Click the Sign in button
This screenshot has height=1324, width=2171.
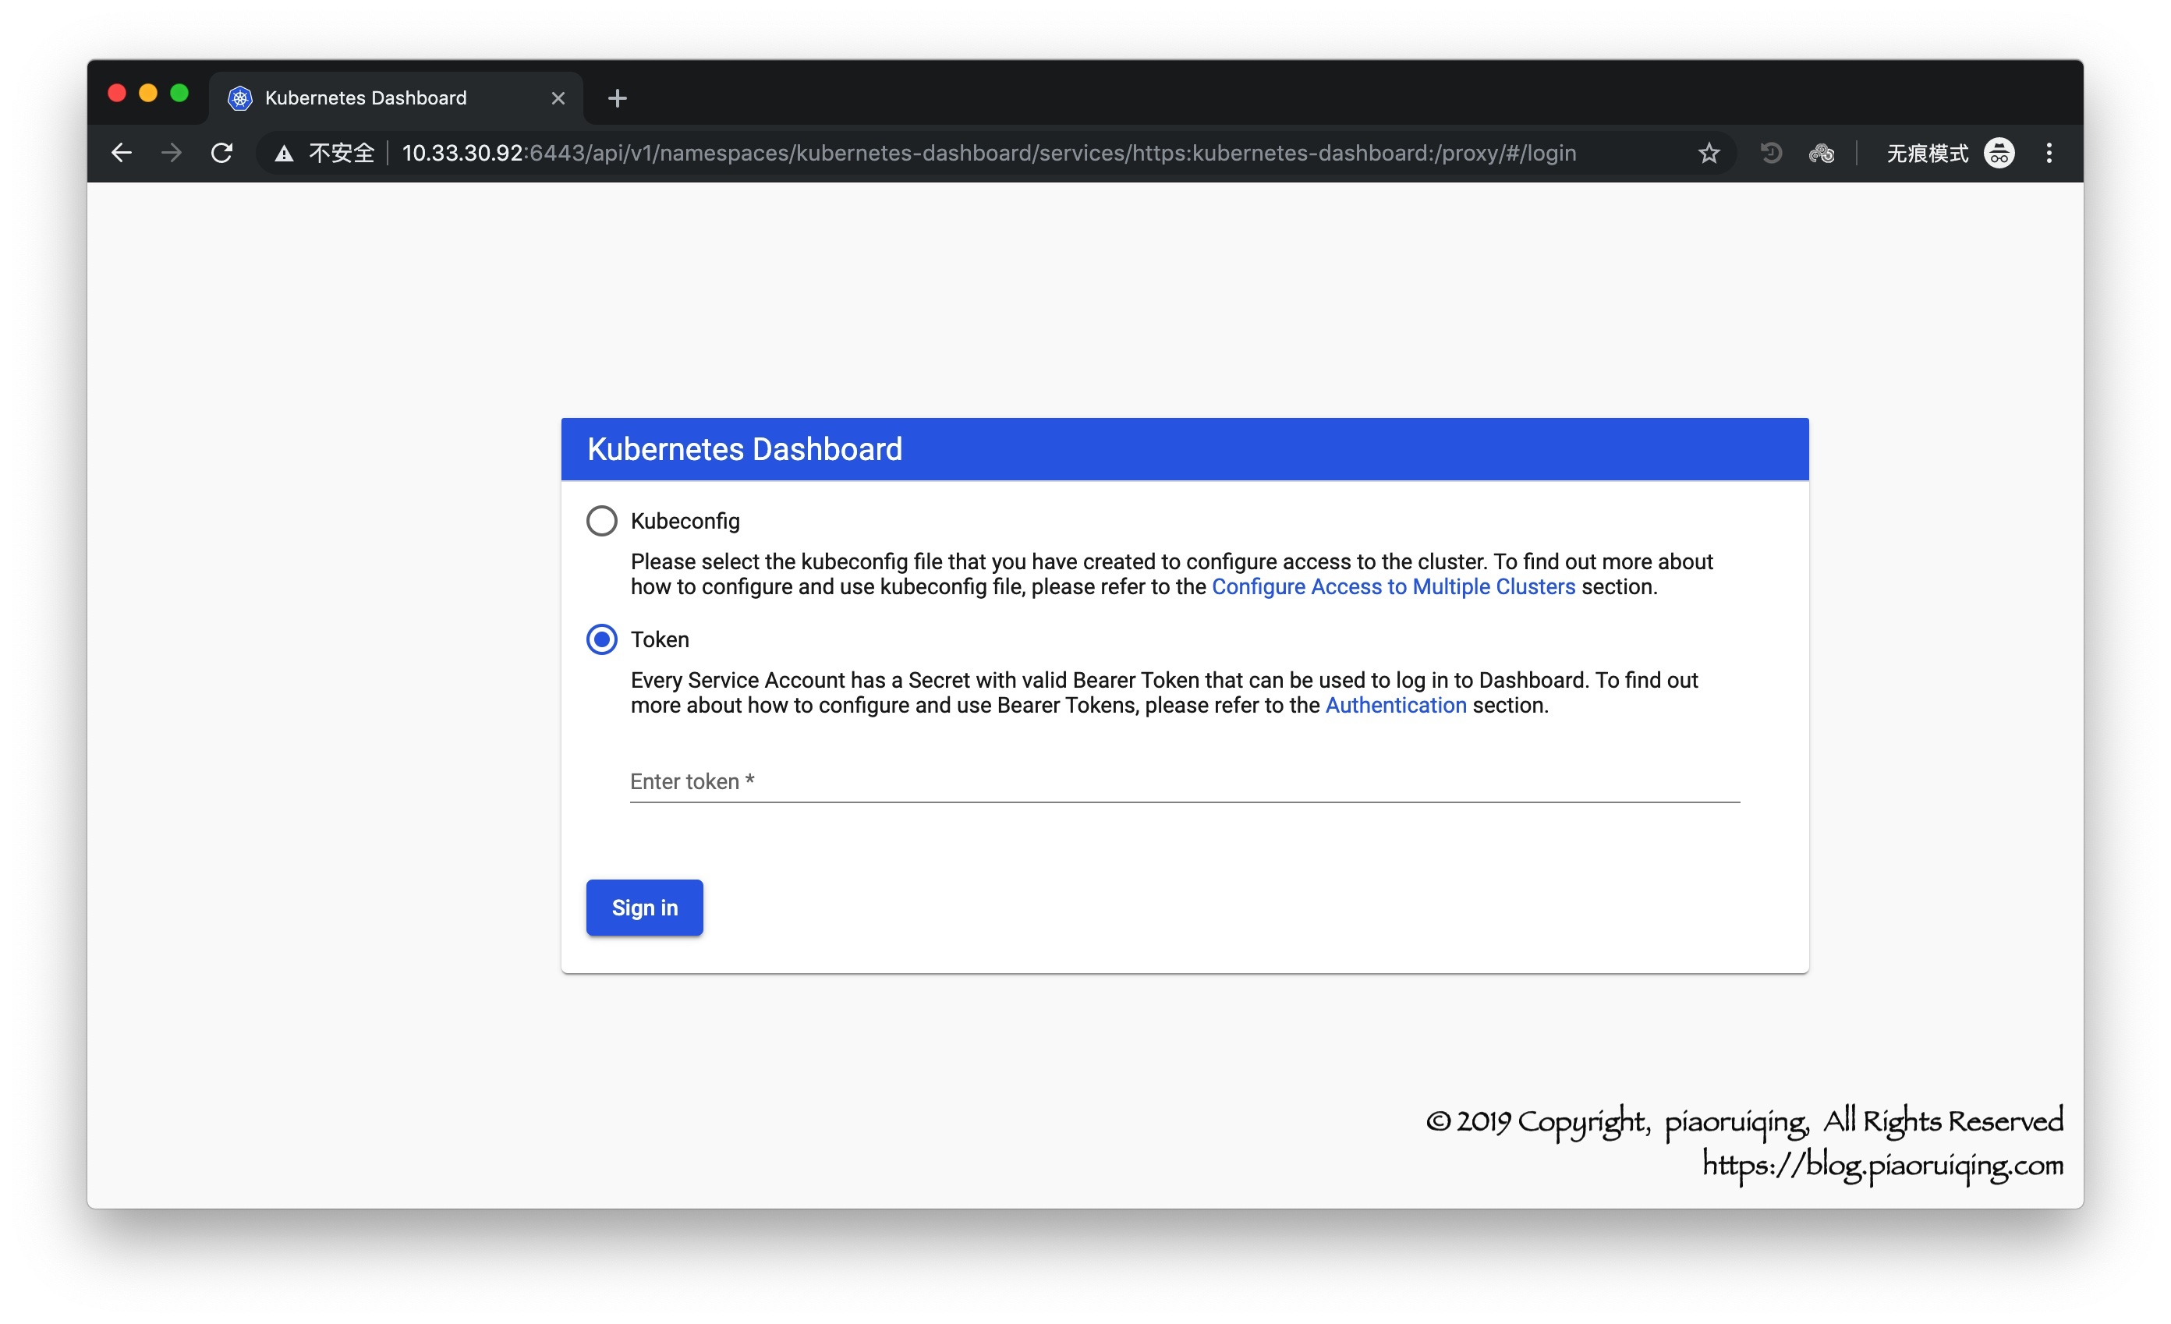click(x=645, y=908)
